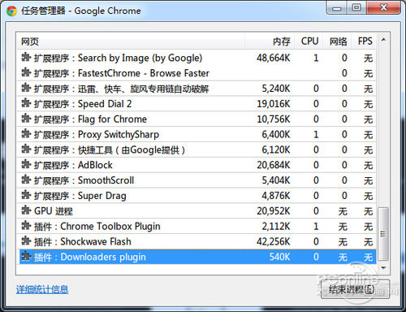Image resolution: width=406 pixels, height=312 pixels.
Task: Sort by the FPS column header
Action: [364, 41]
